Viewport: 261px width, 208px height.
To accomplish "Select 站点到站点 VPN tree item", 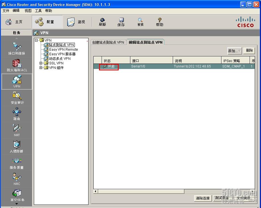I will click(61, 45).
